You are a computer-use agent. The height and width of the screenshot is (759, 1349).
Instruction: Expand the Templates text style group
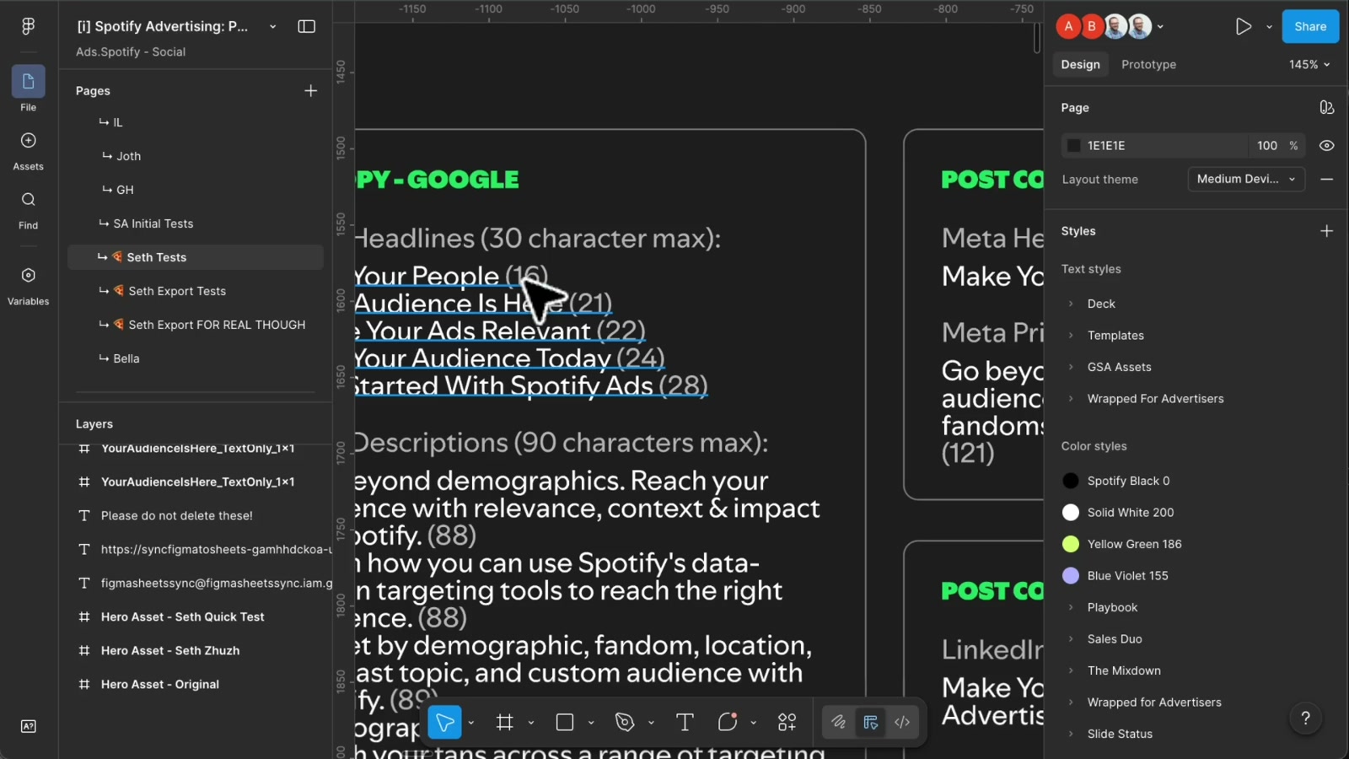1071,335
